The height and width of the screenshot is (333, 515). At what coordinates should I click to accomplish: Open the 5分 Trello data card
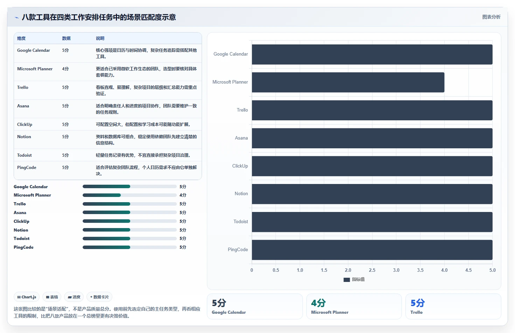pyautogui.click(x=453, y=306)
